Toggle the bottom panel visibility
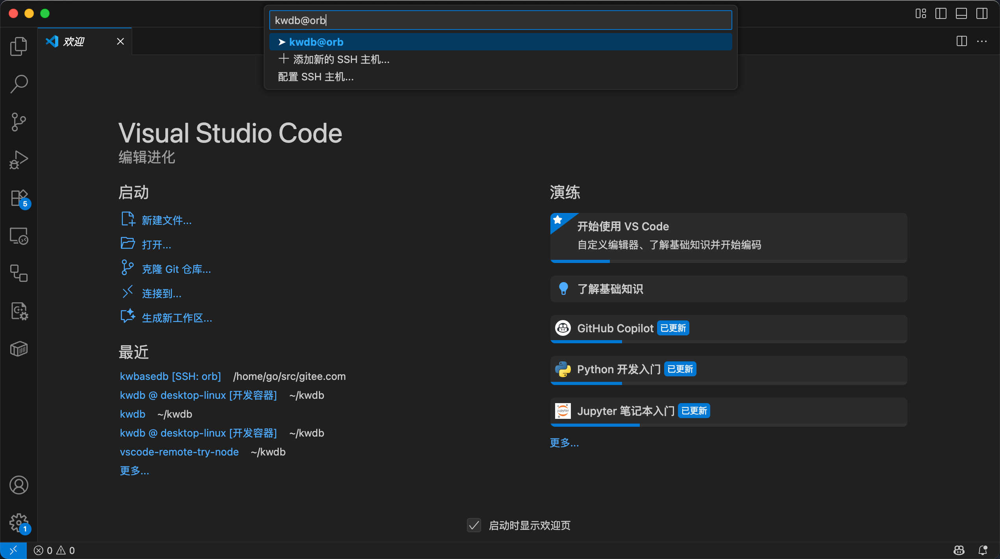1000x559 pixels. [x=961, y=13]
